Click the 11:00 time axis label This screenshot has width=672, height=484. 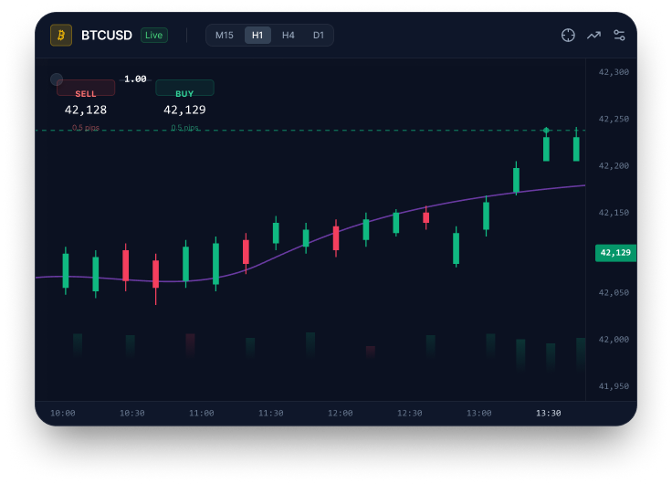click(202, 414)
